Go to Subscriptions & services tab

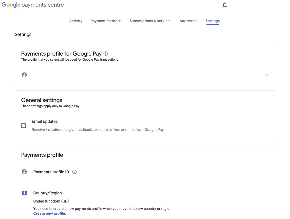(150, 21)
